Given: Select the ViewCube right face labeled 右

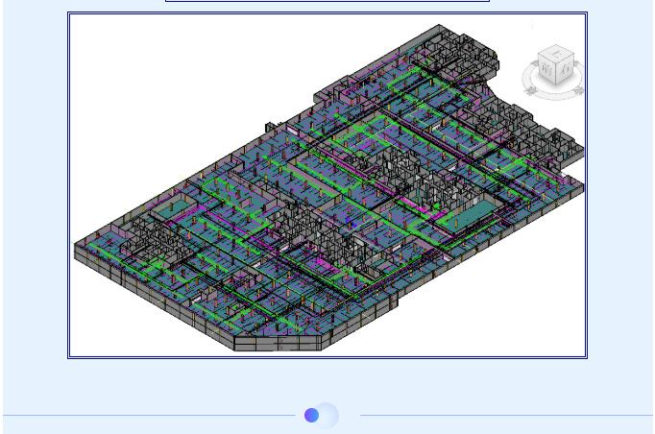Looking at the screenshot, I should click(x=566, y=67).
